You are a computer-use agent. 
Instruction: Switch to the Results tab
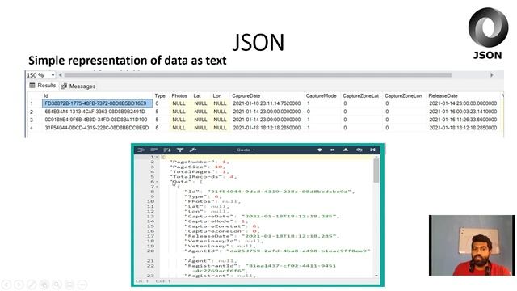coord(43,86)
